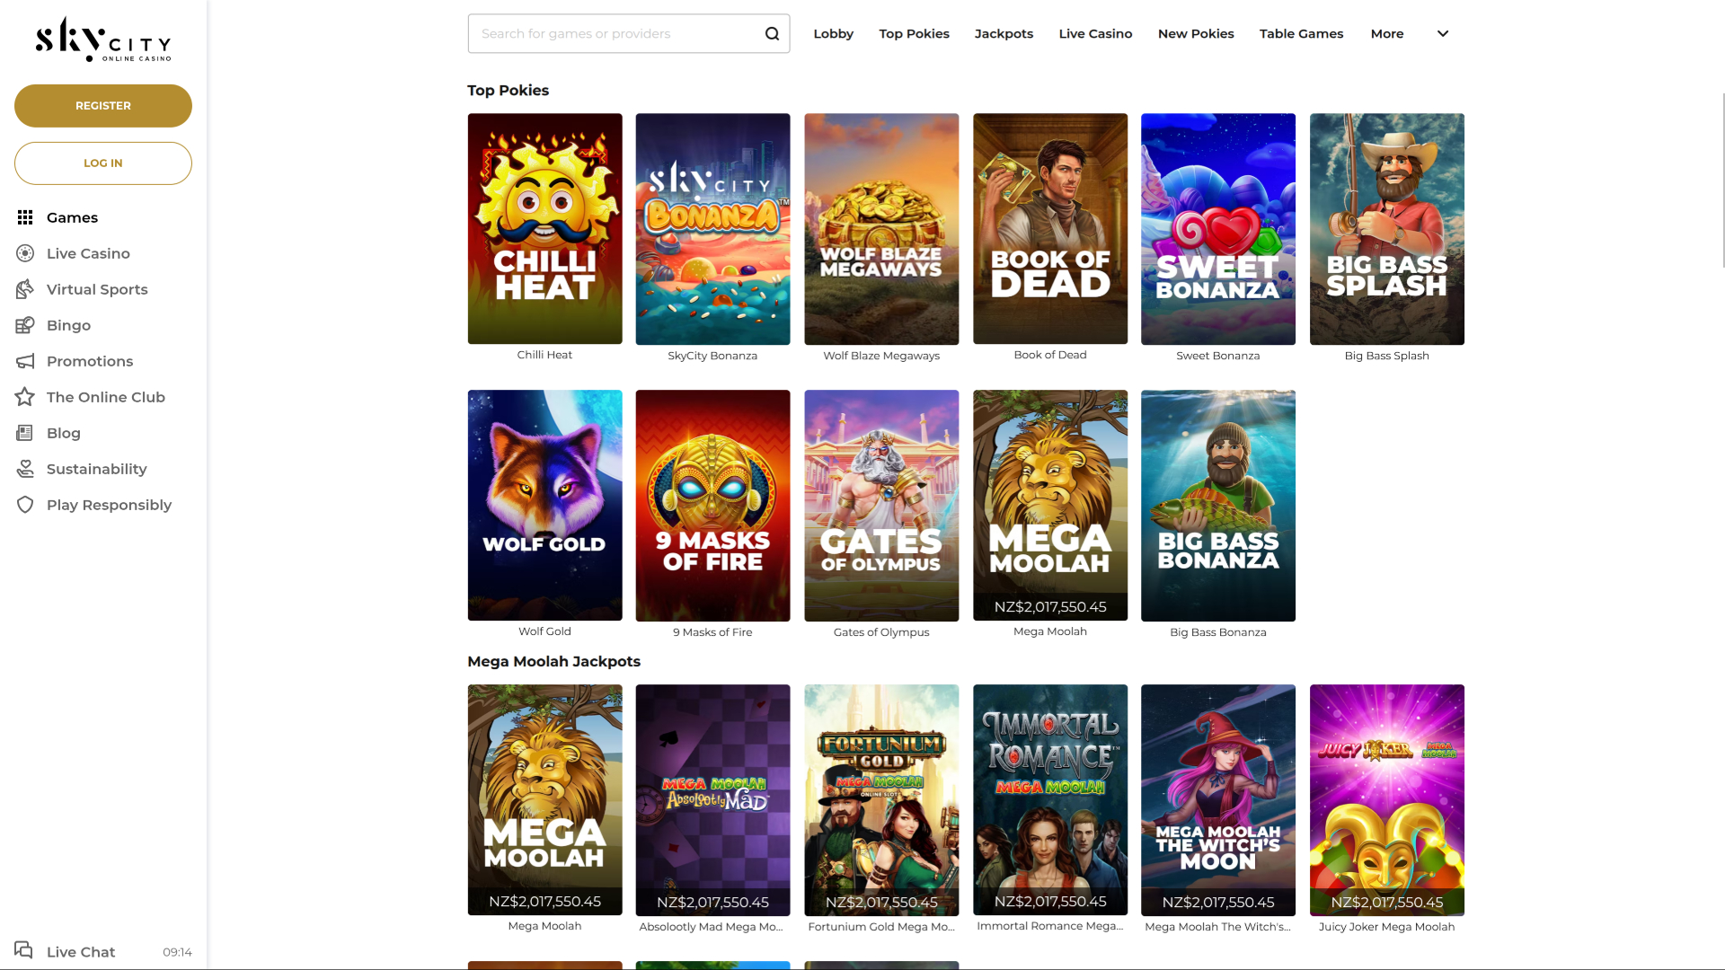Open the More menu in the navigation
This screenshot has width=1725, height=970.
click(x=1386, y=33)
